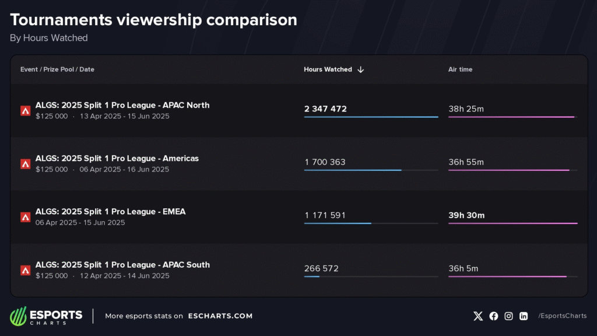Sort by the Air time column header
This screenshot has width=597, height=336.
460,69
